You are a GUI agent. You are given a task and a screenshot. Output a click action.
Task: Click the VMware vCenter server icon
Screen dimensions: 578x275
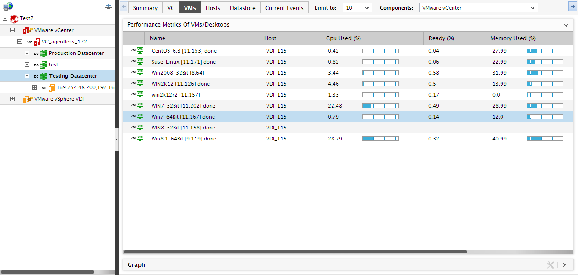(x=28, y=30)
